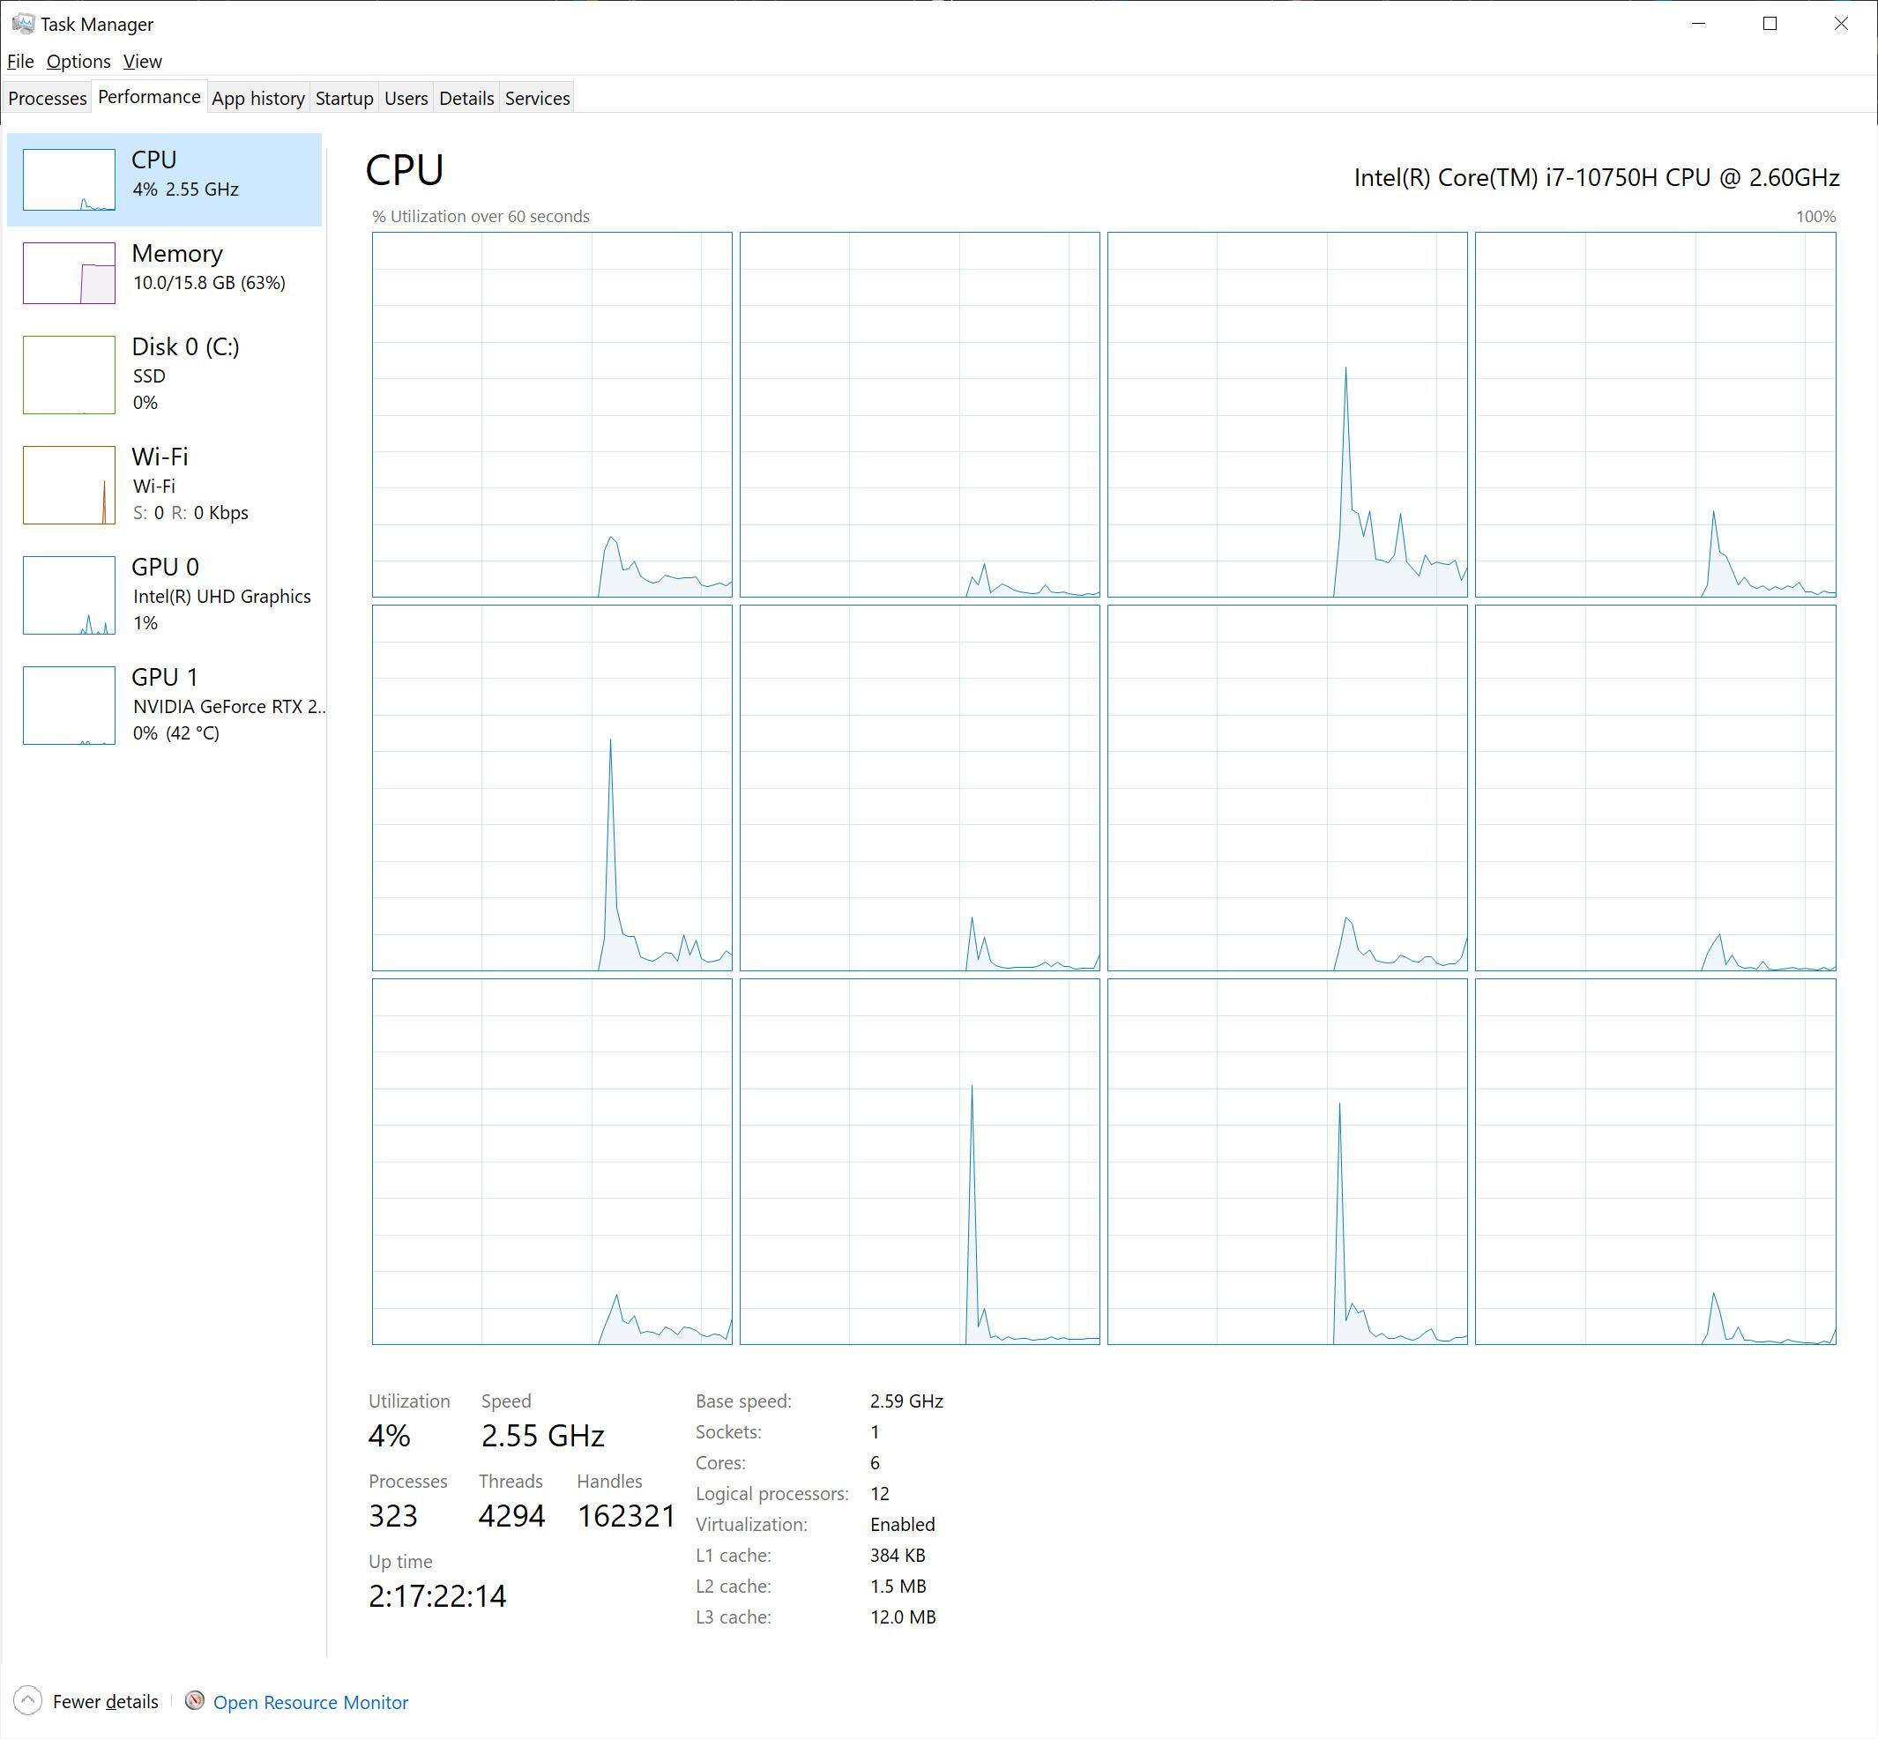
Task: Click the Open Resource Monitor link
Action: coord(310,1702)
